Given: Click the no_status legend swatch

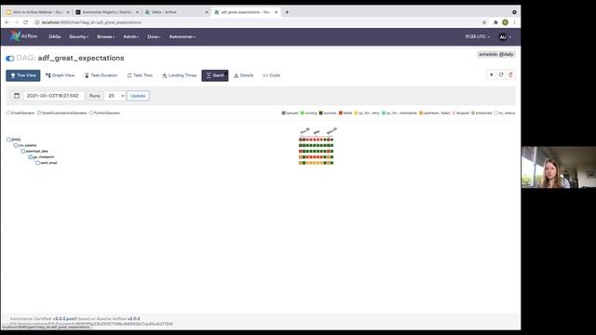Looking at the screenshot, I should pos(495,113).
